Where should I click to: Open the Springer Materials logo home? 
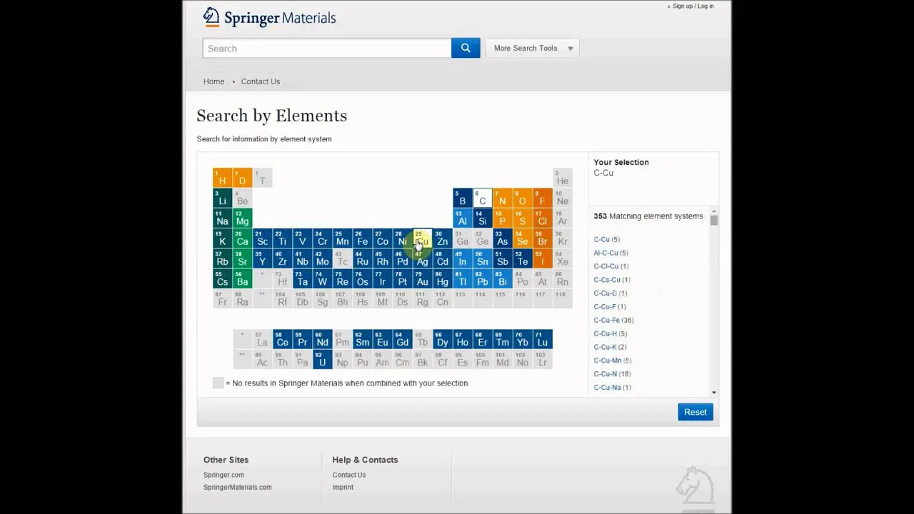click(269, 17)
